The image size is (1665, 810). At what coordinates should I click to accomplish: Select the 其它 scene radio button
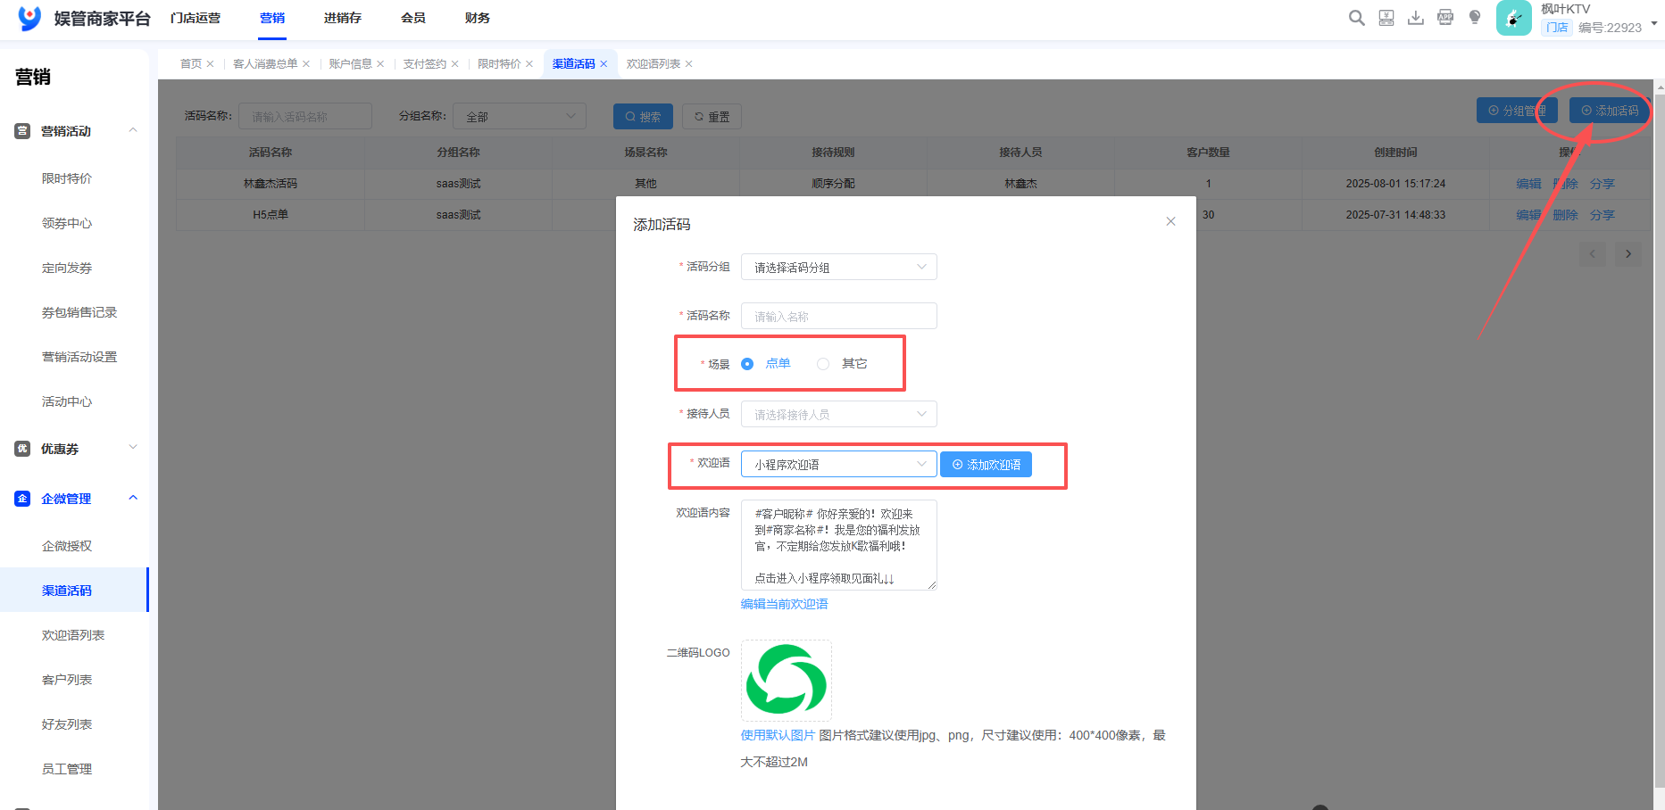[822, 363]
